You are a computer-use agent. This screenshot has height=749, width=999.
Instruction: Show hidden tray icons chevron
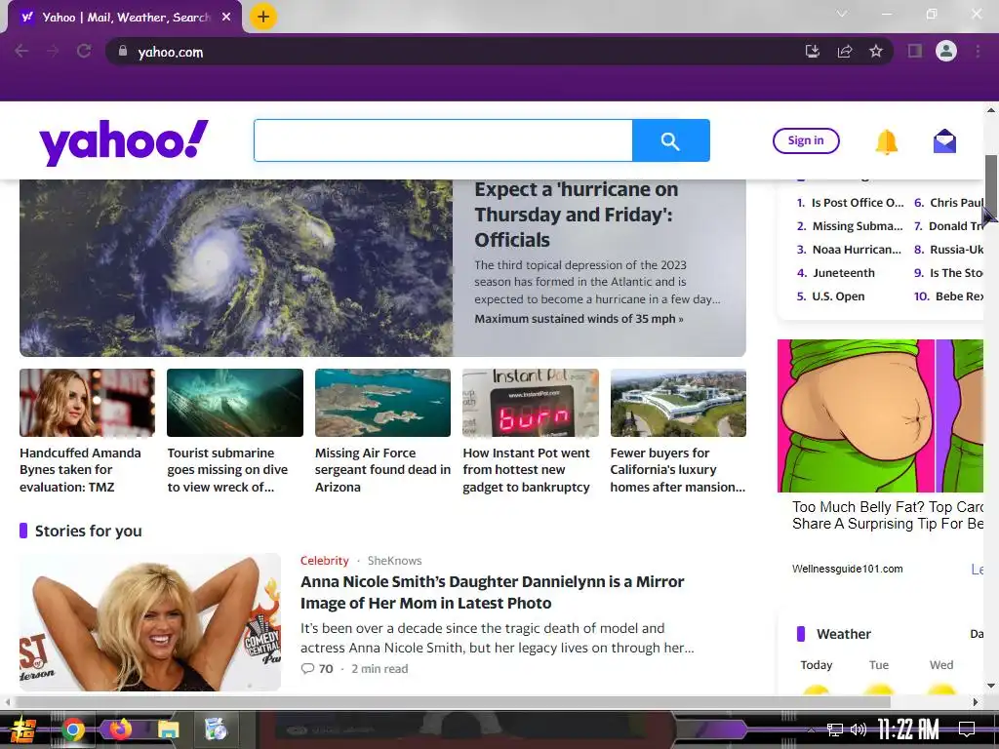[811, 730]
